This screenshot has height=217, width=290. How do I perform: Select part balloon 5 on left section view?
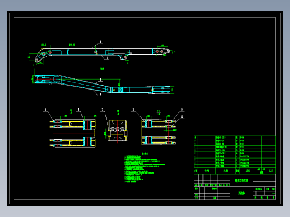pos(45,110)
